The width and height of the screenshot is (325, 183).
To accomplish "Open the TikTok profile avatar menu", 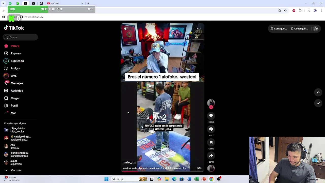I will pos(316,29).
